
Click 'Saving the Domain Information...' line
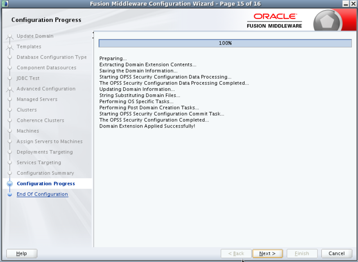(x=138, y=71)
